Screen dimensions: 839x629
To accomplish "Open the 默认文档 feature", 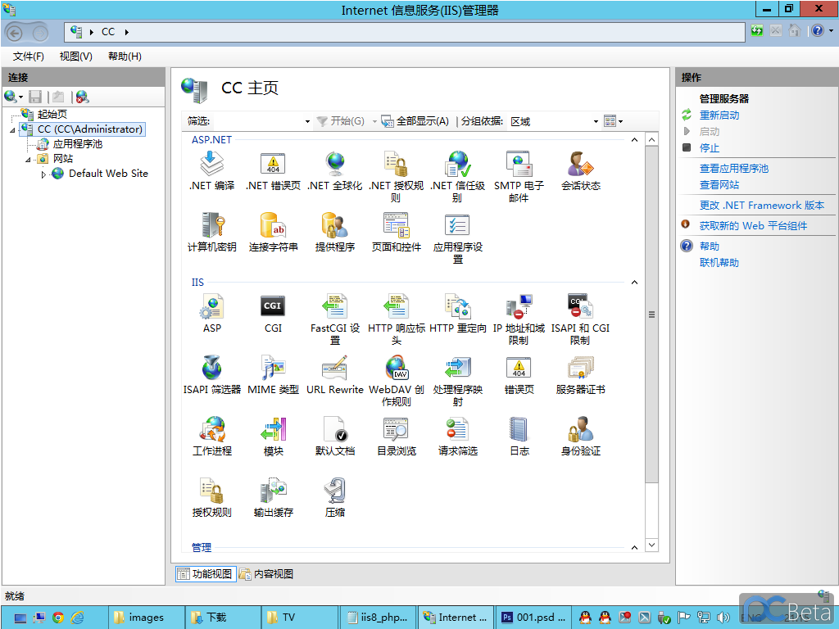I will click(x=334, y=429).
